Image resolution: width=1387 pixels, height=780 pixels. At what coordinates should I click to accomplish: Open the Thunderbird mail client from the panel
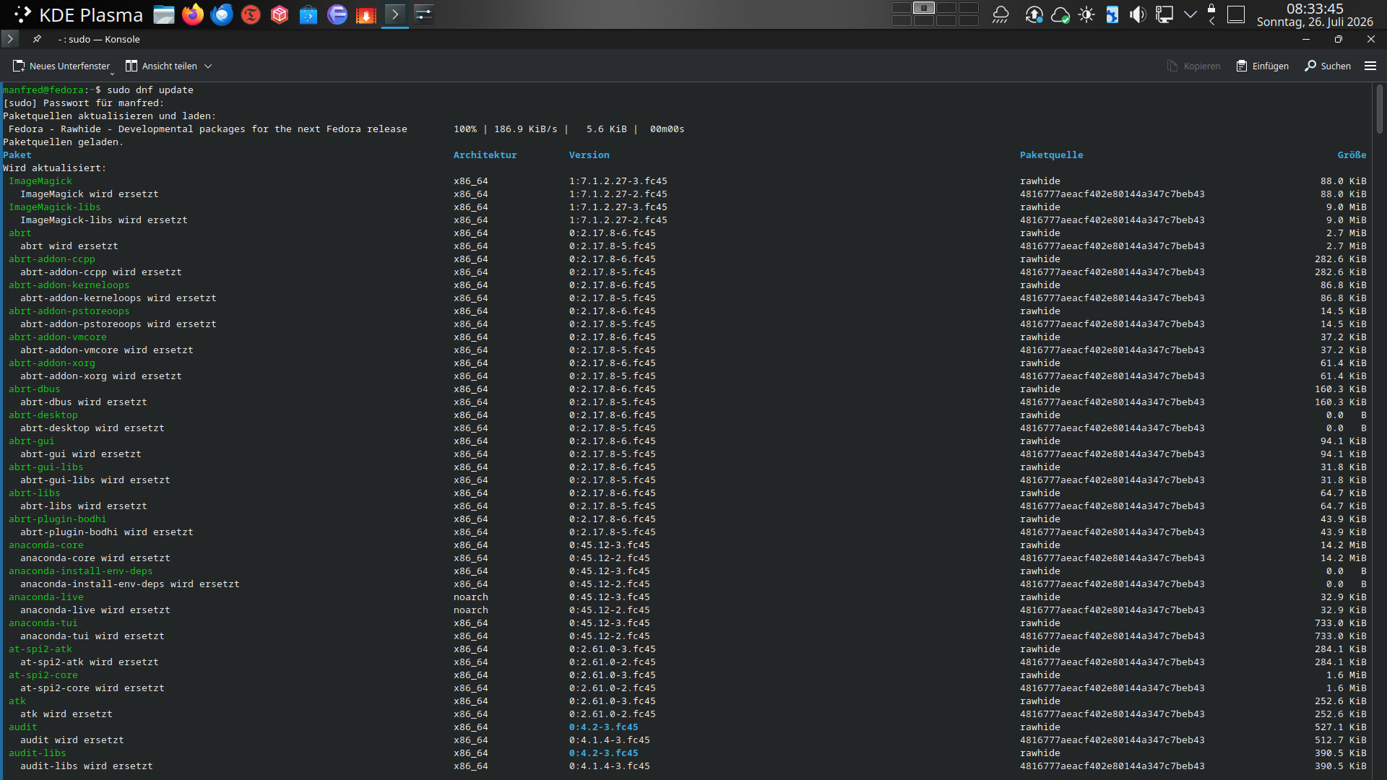[x=222, y=14]
